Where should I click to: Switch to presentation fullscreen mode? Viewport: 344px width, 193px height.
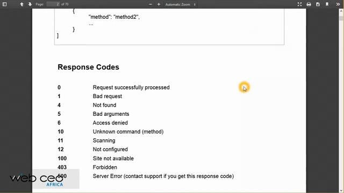point(299,4)
